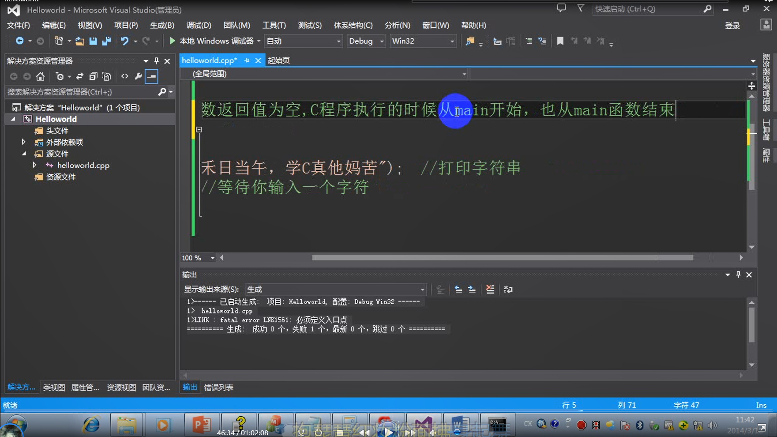Select the Start Debugging green arrow
This screenshot has height=437, width=777.
pyautogui.click(x=172, y=41)
